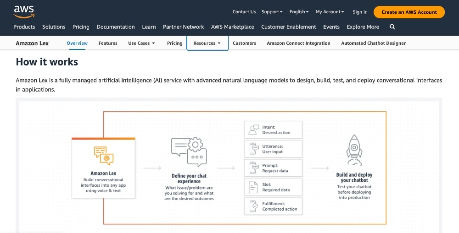The height and width of the screenshot is (233, 459).
Task: Click "Fulfillment: Completed action" box
Action: tap(273, 206)
